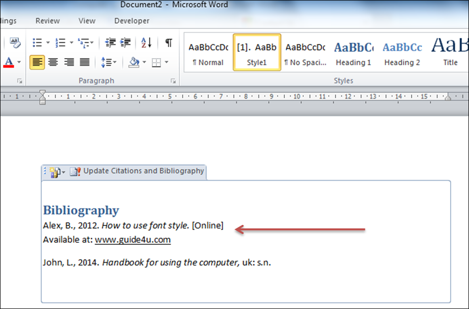Click the Bibliographies gallery icon

pos(55,172)
